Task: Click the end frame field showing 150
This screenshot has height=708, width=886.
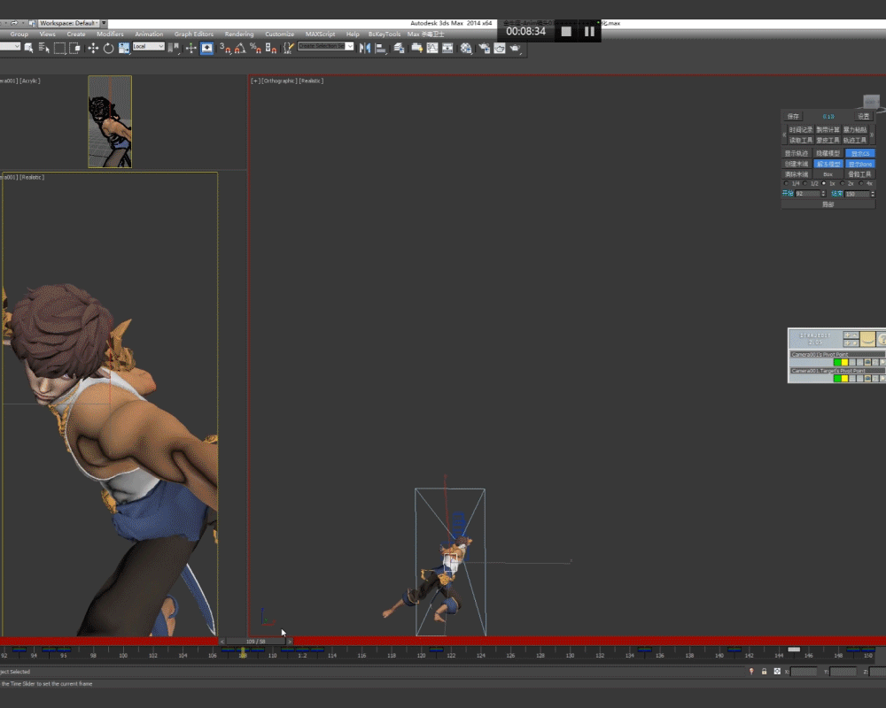Action: 857,194
